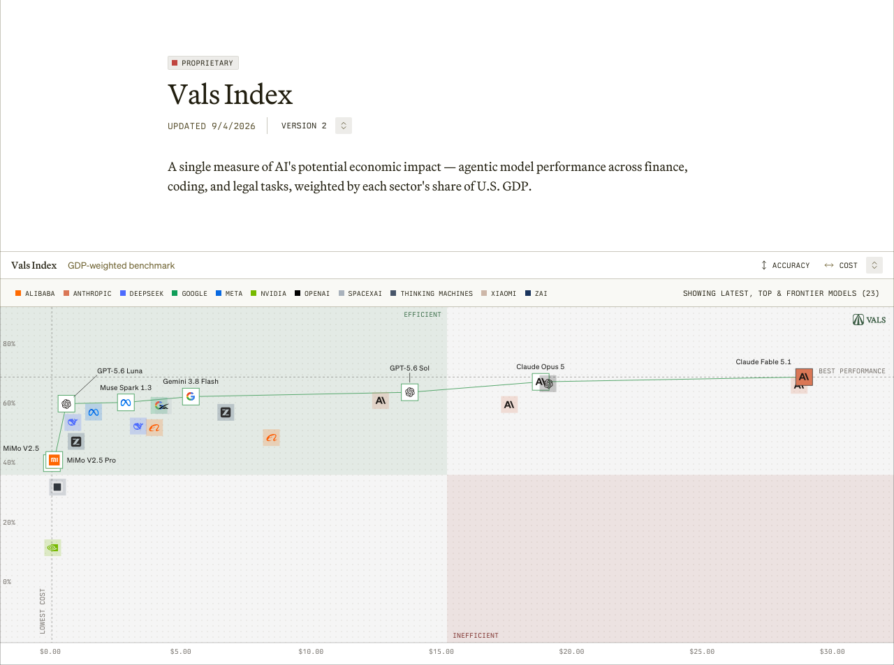894x665 pixels.
Task: Click the GPT-5.6 Luna OpenAI marker
Action: tap(66, 404)
